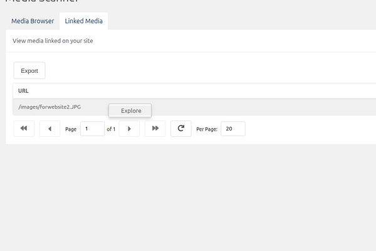Go to the previous page arrow
The image size is (376, 251).
coord(50,129)
